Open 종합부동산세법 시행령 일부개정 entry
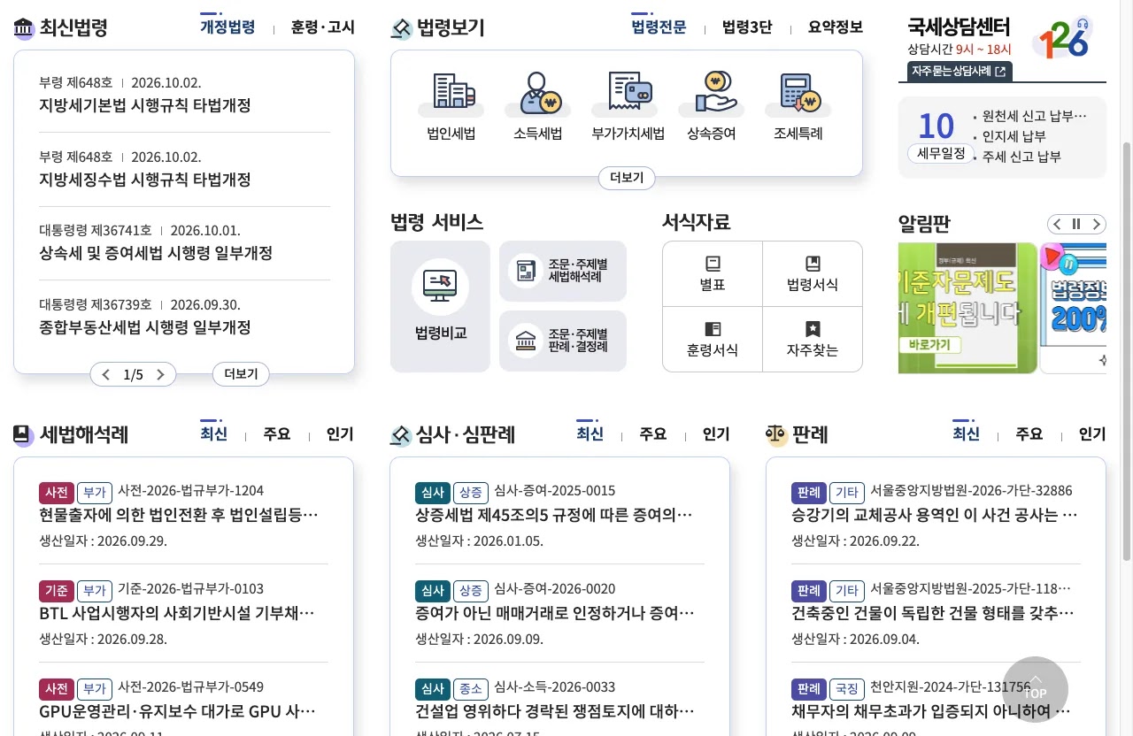 click(145, 327)
